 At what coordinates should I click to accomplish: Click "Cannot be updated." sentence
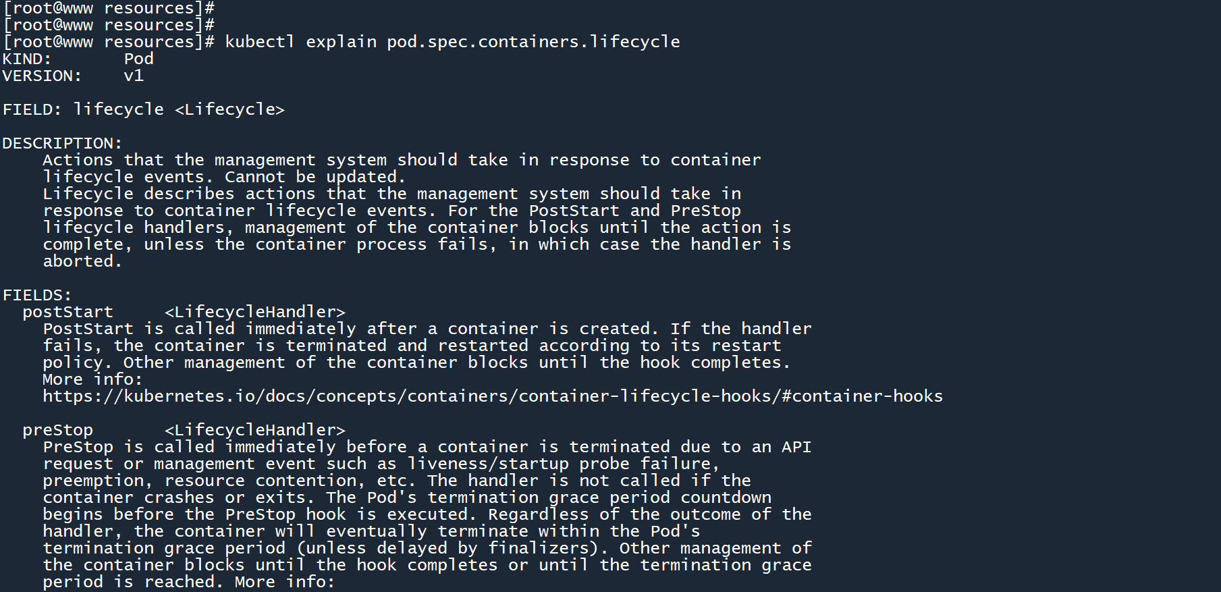pyautogui.click(x=315, y=177)
